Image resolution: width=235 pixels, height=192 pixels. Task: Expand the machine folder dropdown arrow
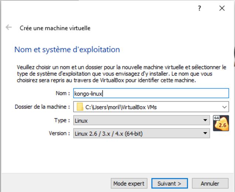tap(225, 107)
